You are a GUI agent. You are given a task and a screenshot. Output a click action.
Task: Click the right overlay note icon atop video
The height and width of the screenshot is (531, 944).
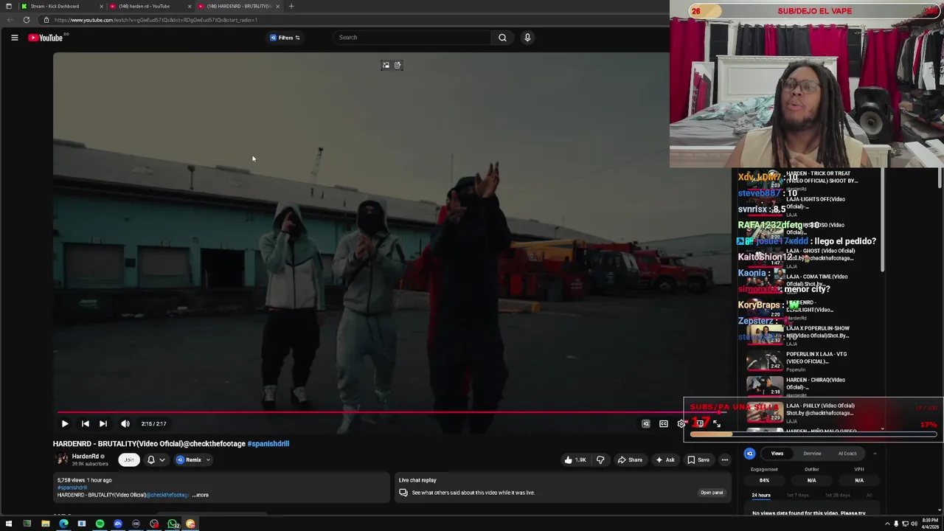[398, 66]
